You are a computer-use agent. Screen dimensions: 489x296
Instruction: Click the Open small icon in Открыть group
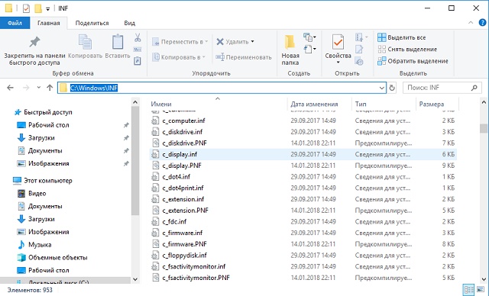pyautogui.click(x=359, y=37)
